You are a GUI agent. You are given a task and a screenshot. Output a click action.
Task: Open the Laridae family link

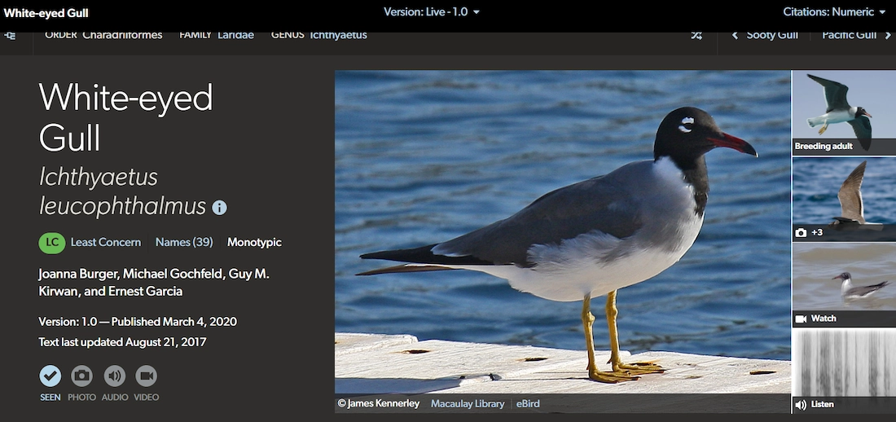(235, 36)
